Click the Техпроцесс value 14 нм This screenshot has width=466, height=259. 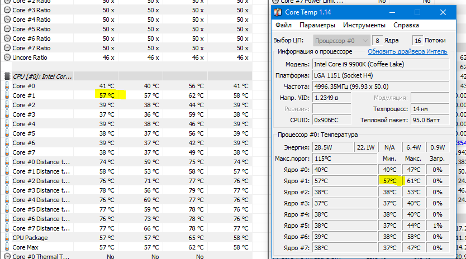[430, 109]
